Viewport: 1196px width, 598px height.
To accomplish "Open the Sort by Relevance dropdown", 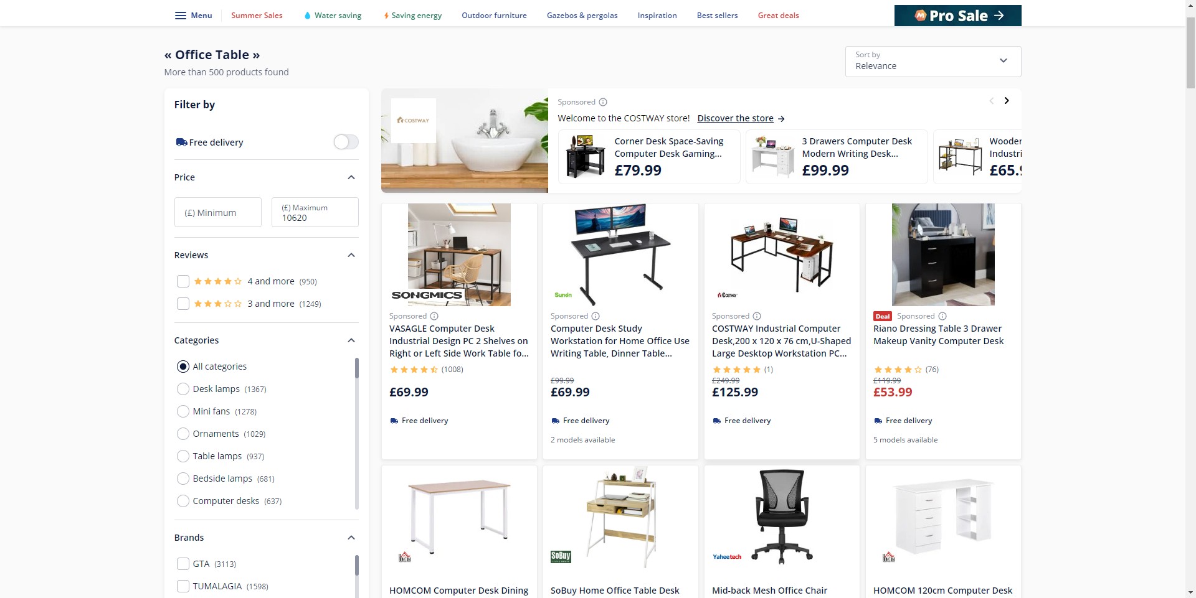I will pos(933,62).
